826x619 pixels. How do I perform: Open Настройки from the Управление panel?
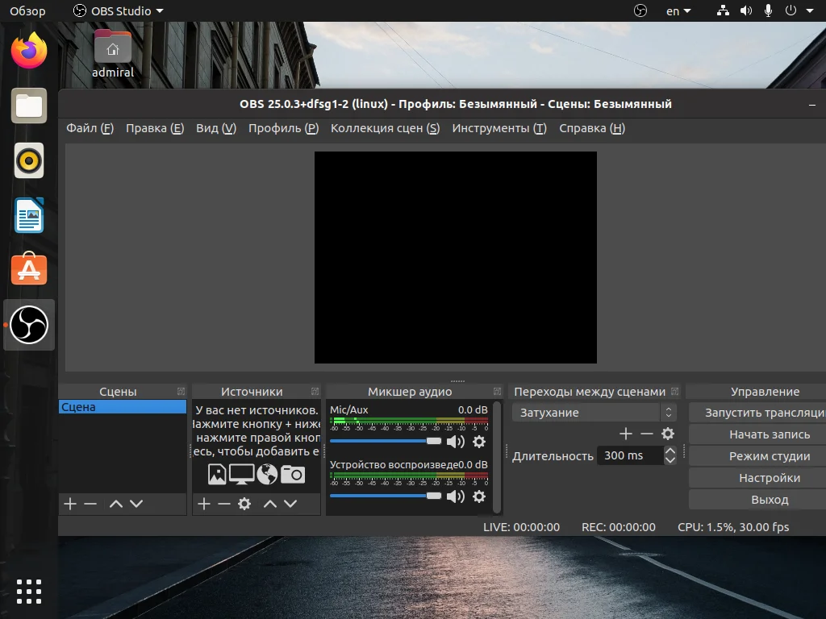tap(769, 478)
